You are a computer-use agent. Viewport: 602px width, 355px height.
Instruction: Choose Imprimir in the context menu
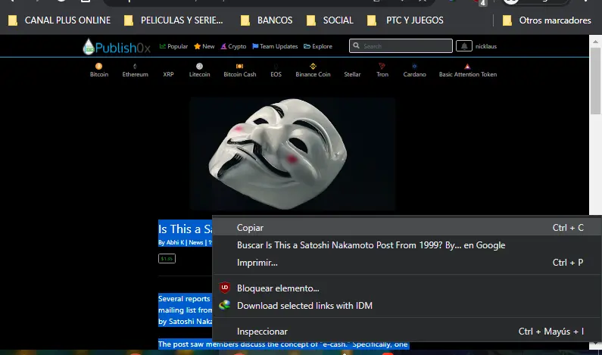click(x=407, y=263)
